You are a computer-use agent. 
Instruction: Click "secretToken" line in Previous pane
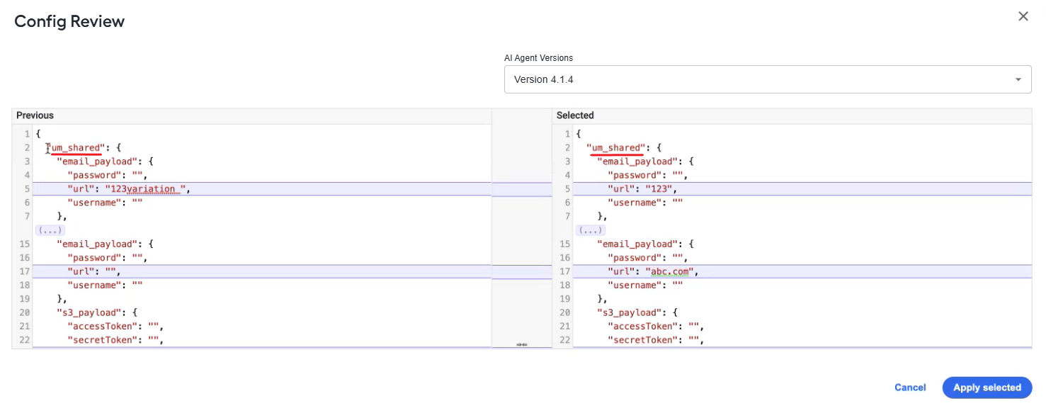point(116,340)
